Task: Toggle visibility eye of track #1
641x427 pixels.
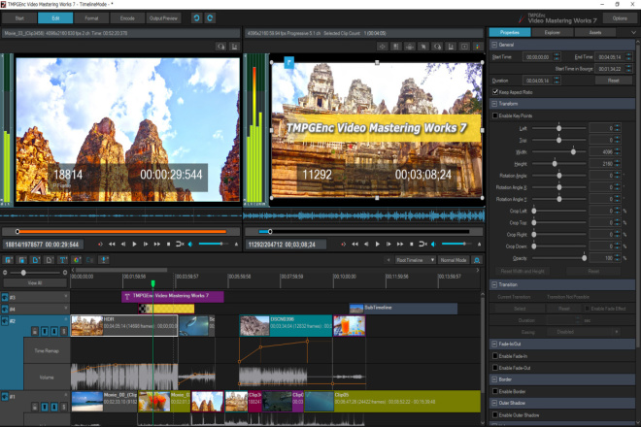Action: [5, 396]
